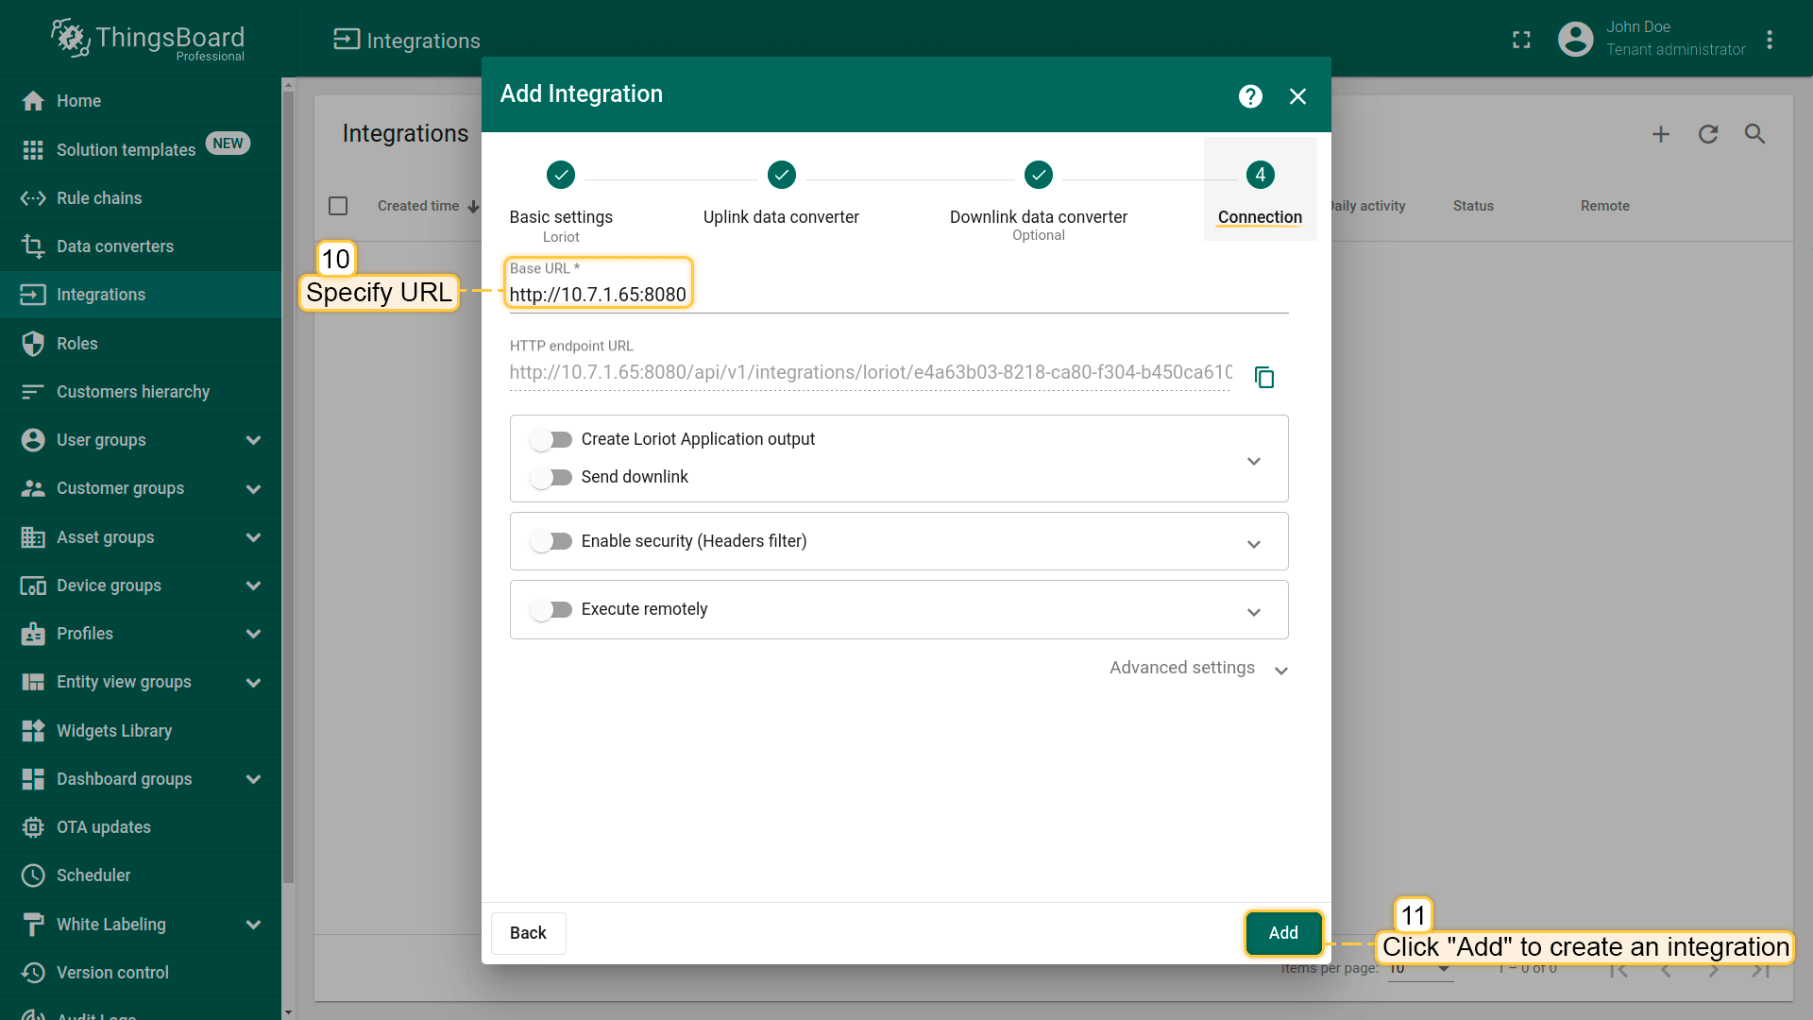Toggle Execute remotely switch

[x=551, y=609]
